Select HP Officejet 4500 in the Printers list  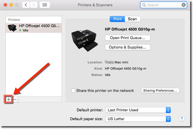coord(34,28)
